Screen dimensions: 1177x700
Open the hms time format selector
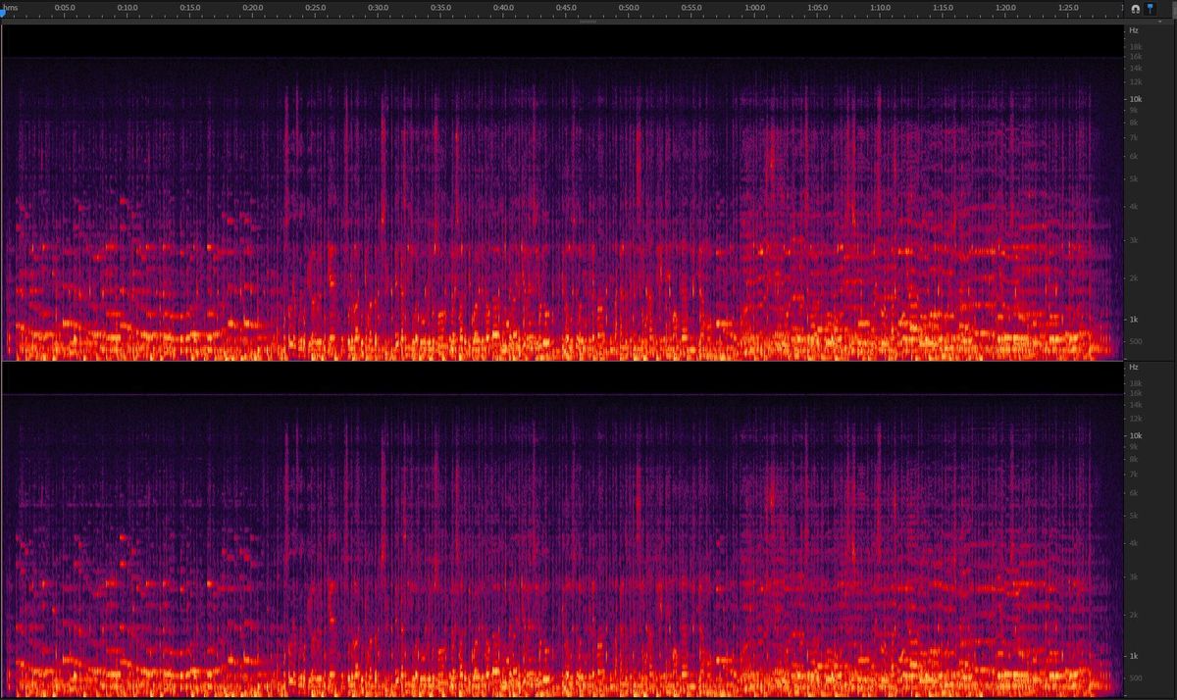coord(11,8)
